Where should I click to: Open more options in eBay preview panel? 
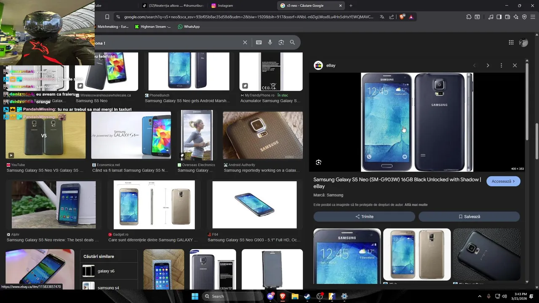501,66
